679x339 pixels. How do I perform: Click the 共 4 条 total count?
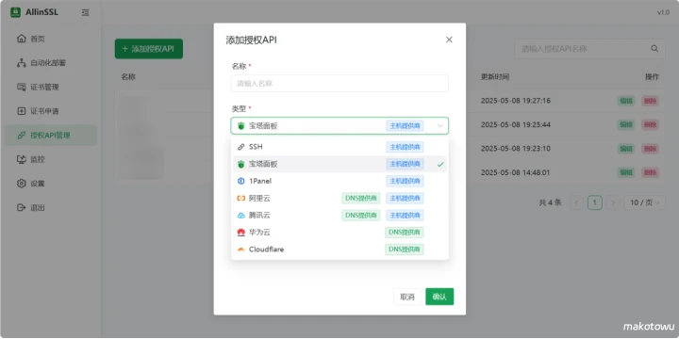[x=550, y=202]
